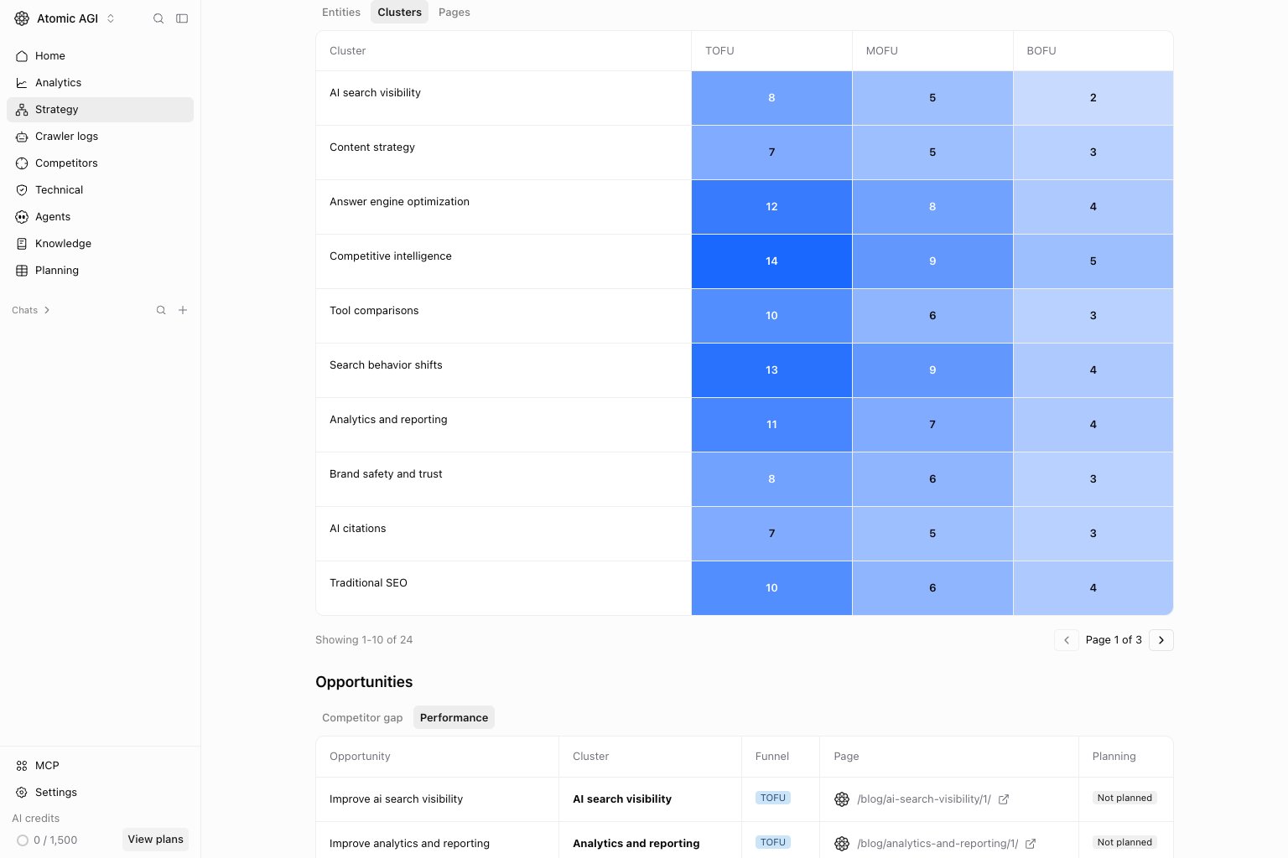
Task: Open MCP in the sidebar
Action: pyautogui.click(x=100, y=766)
